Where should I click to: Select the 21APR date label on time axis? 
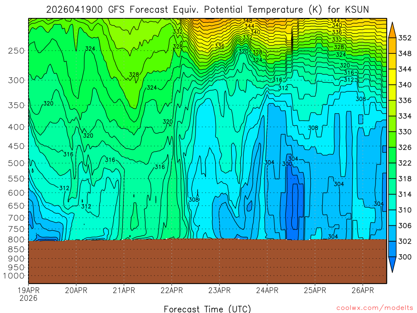tap(124, 290)
